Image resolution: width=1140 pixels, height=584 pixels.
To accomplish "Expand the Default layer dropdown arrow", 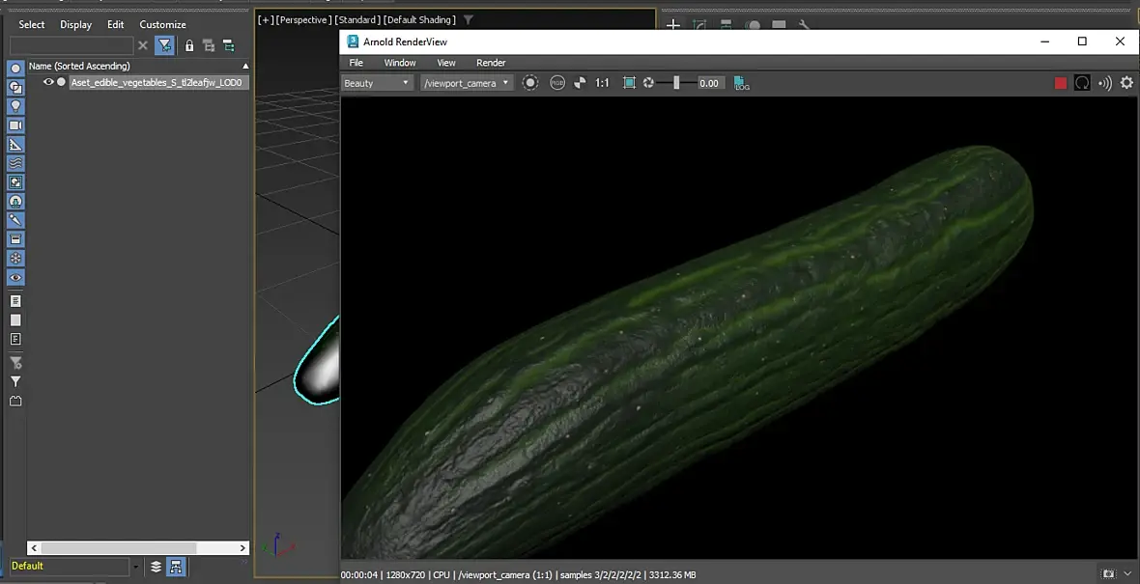I will [x=135, y=567].
